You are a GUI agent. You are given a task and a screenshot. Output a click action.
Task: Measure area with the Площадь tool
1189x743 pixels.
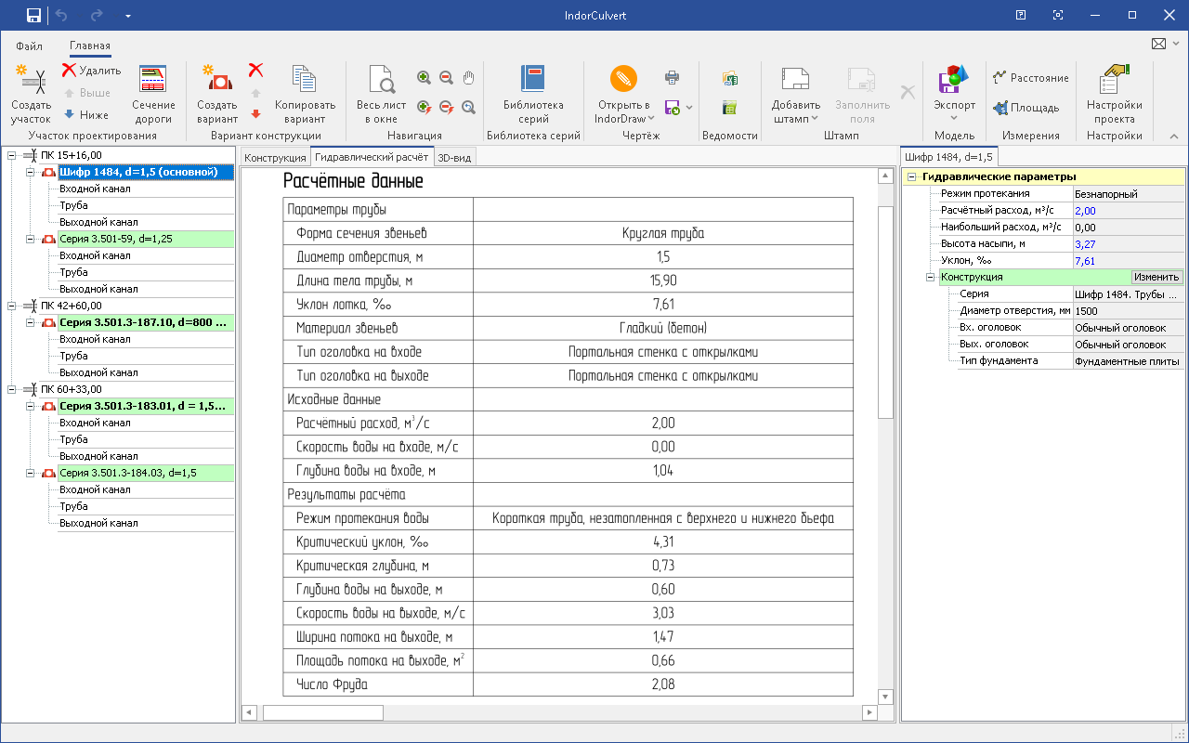click(1026, 108)
